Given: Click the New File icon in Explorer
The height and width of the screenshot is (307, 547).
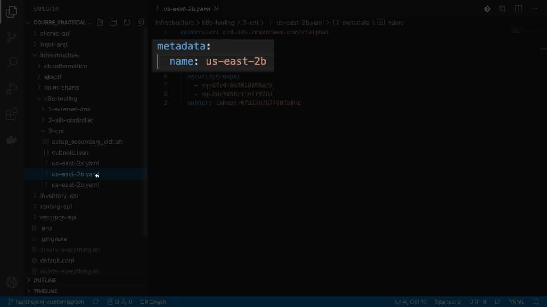Looking at the screenshot, I should click(x=99, y=22).
